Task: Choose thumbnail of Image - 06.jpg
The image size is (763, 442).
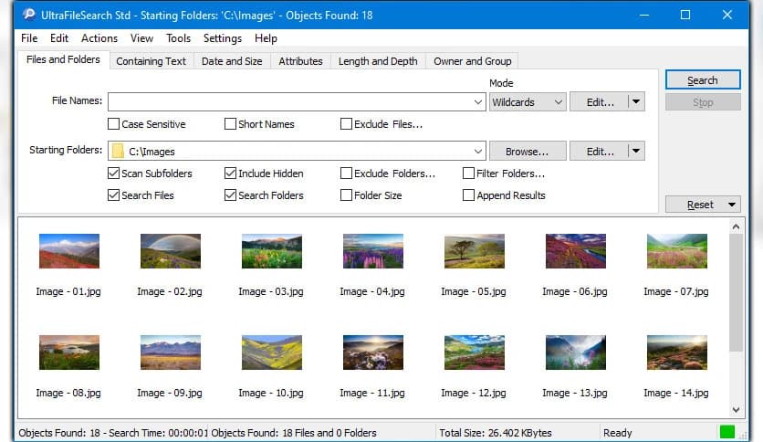Action: click(576, 251)
